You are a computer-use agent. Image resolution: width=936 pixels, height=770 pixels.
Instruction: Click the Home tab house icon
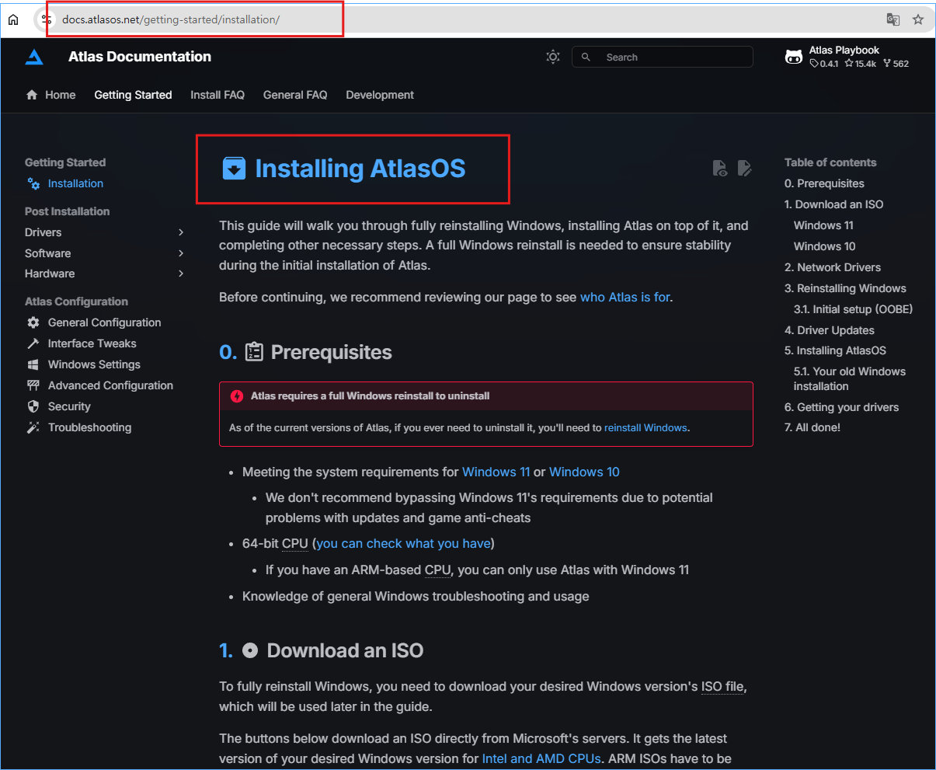(32, 95)
